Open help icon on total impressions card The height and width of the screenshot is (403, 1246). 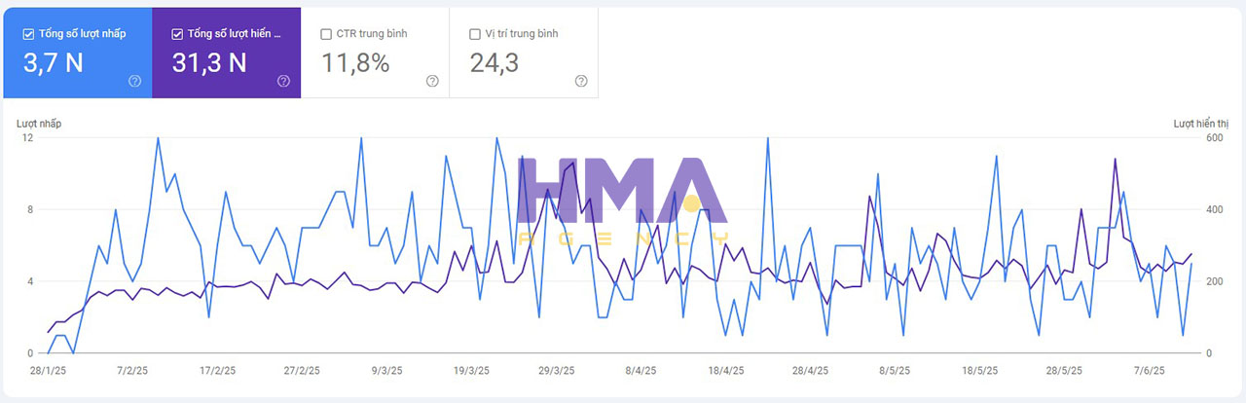point(283,82)
